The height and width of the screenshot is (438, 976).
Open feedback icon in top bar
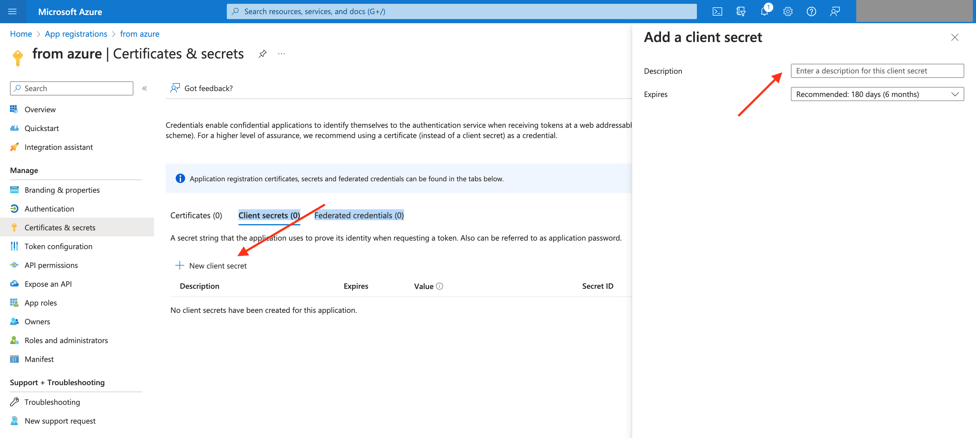click(835, 11)
